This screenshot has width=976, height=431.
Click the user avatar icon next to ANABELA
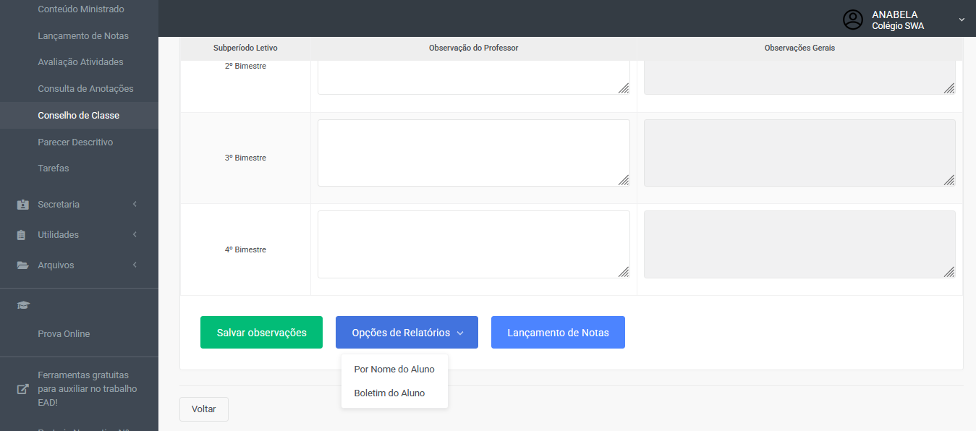click(854, 20)
